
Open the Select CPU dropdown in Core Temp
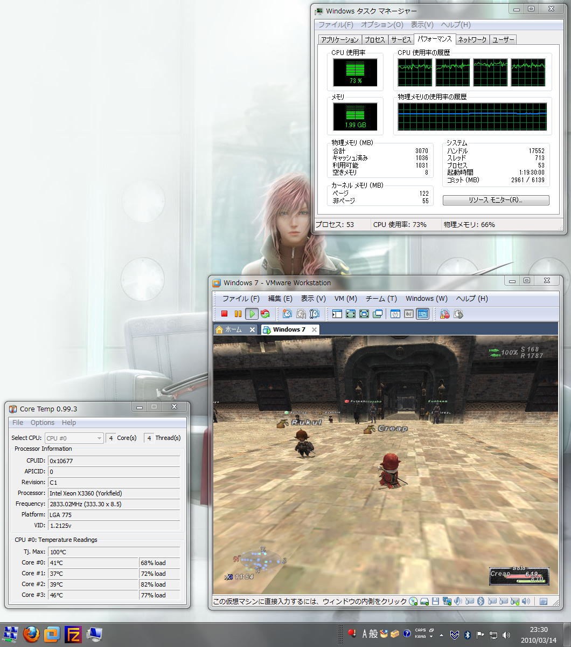[74, 438]
